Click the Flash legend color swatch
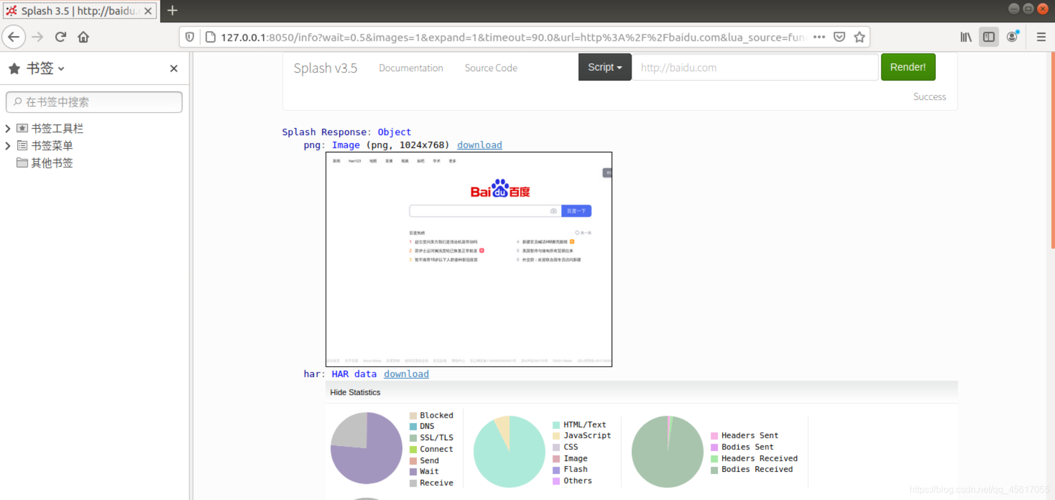 click(557, 470)
